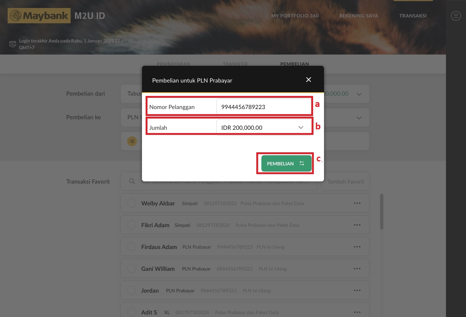The image size is (466, 317).
Task: Open options menu for Welby Akbar favorite
Action: (357, 203)
